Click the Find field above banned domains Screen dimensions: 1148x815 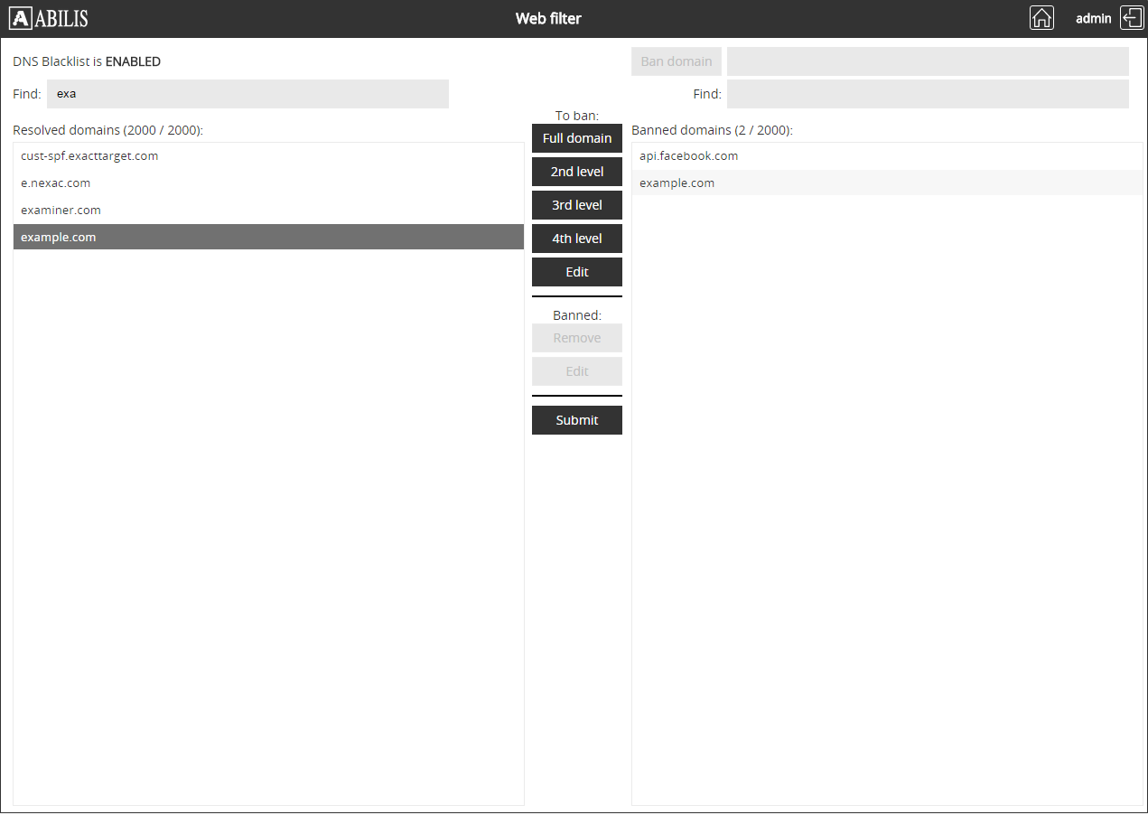click(x=927, y=93)
